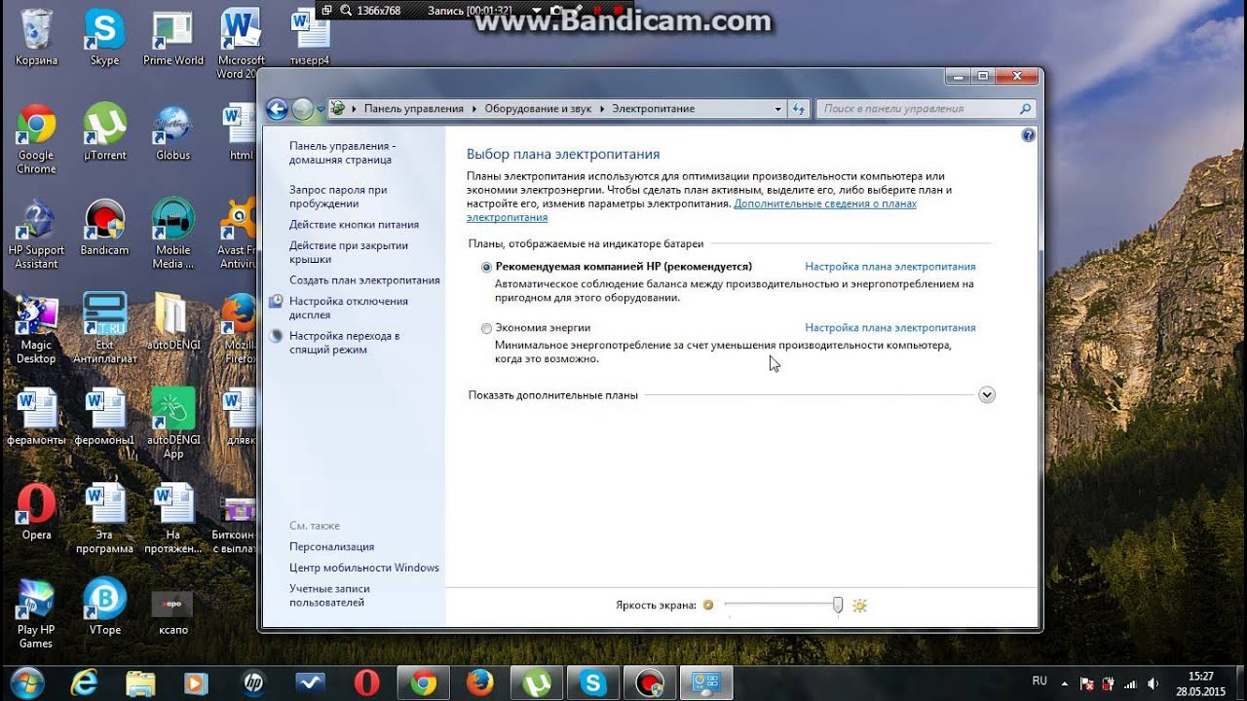Open the ферамонты Word document

click(x=36, y=417)
